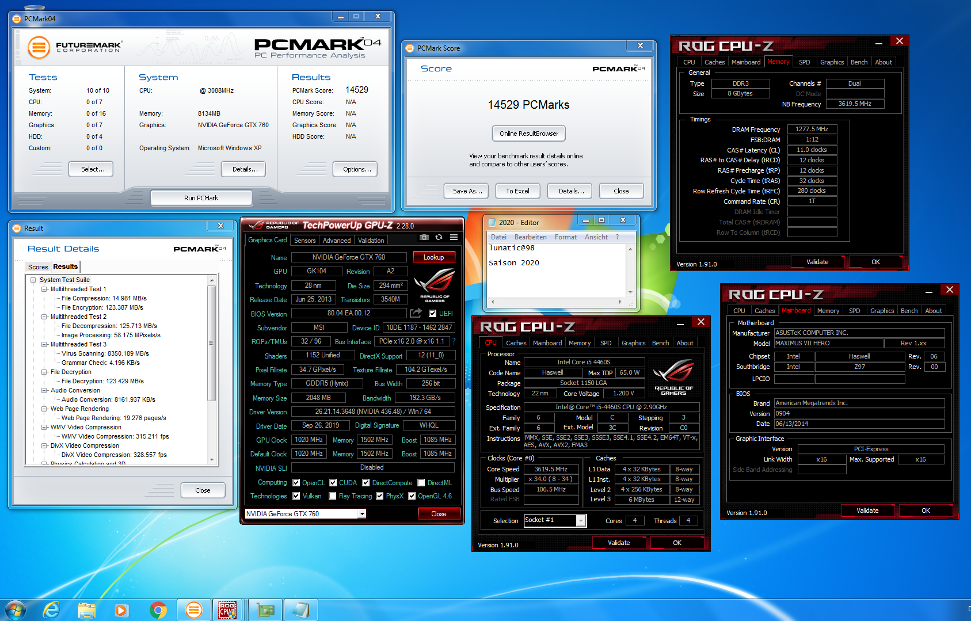Take a screenshot with GPU-Z camera icon
The width and height of the screenshot is (971, 621).
pos(424,237)
